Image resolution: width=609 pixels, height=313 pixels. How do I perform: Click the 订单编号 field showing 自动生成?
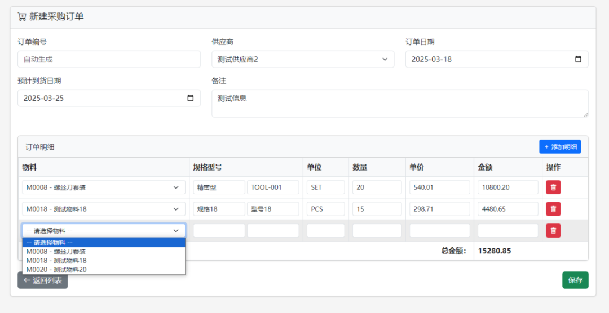109,59
